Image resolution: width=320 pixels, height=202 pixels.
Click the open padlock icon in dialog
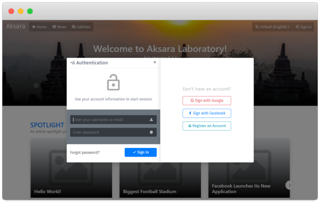click(x=113, y=82)
